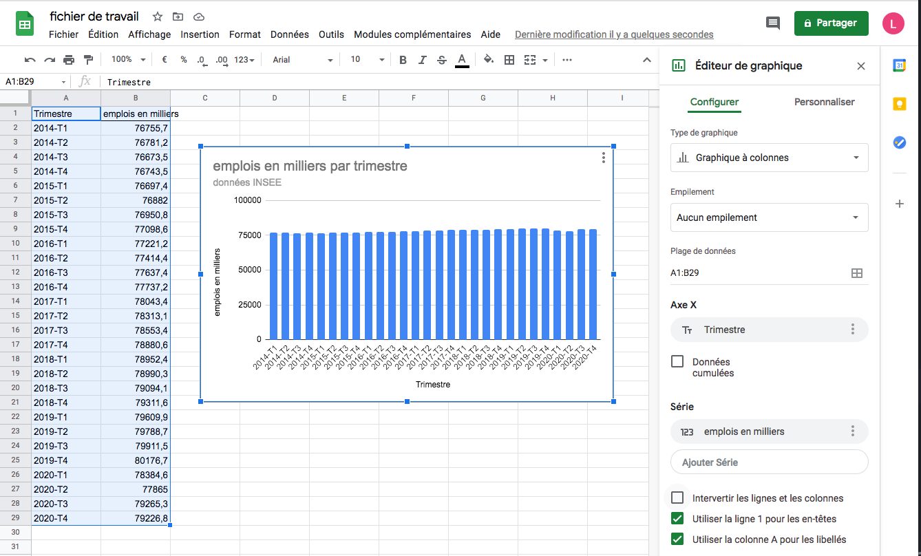Viewport: 921px width, 556px height.
Task: Open the Édition menu
Action: pos(103,34)
